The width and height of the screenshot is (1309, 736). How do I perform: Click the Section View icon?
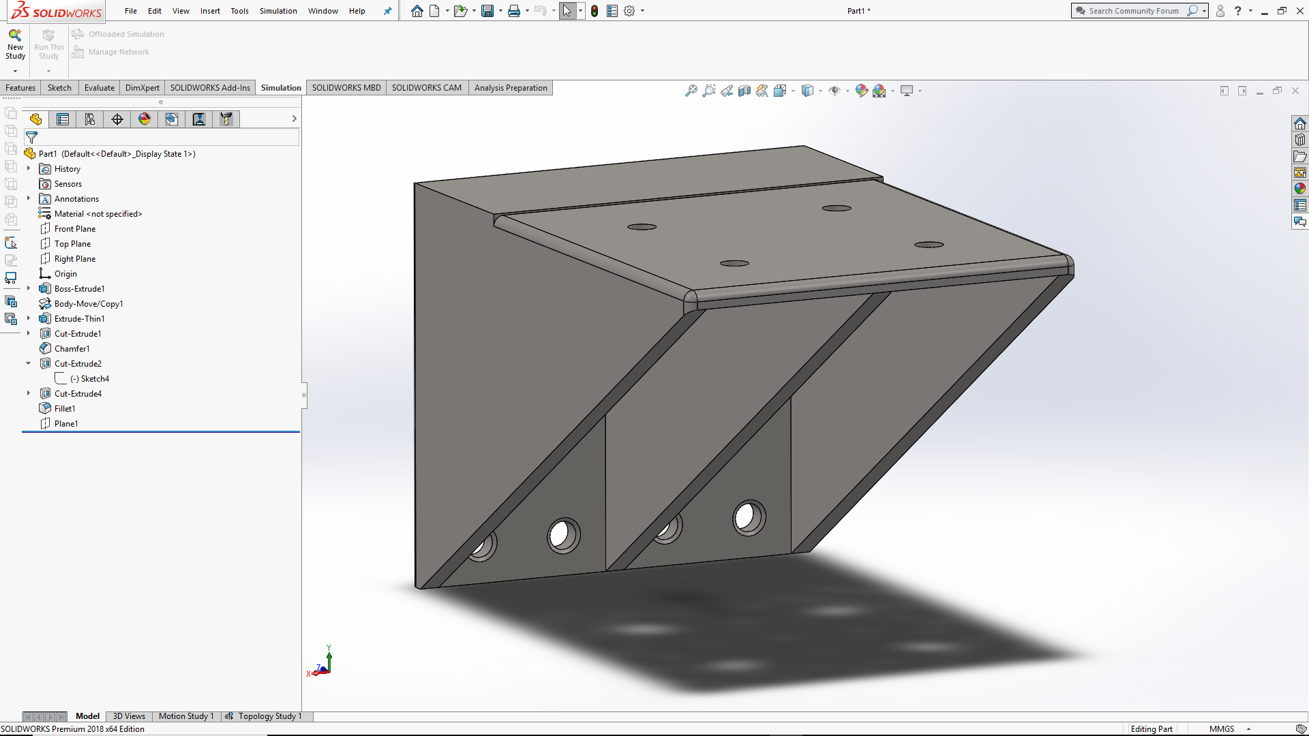[744, 91]
